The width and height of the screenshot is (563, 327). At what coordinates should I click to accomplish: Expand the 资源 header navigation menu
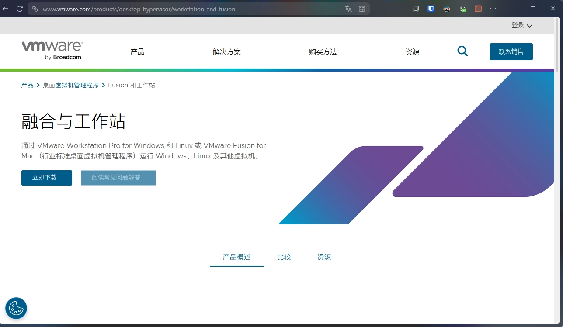pos(412,52)
